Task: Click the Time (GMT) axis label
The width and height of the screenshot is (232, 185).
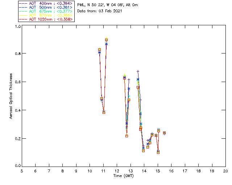Action: [x=124, y=176]
